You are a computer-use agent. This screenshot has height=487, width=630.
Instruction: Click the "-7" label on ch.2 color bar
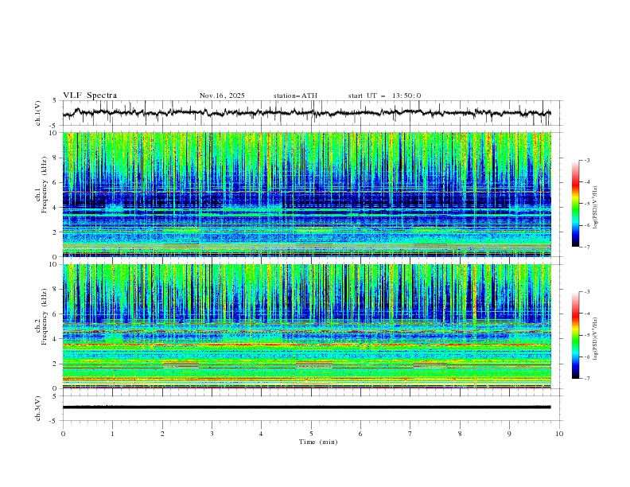pos(586,379)
